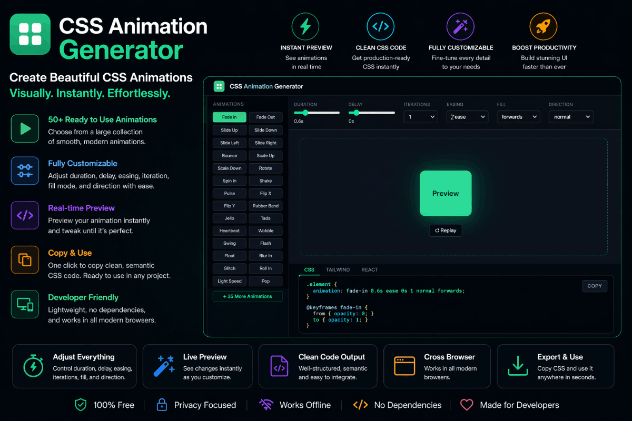
Task: Select the Slide Up animation
Action: (230, 130)
